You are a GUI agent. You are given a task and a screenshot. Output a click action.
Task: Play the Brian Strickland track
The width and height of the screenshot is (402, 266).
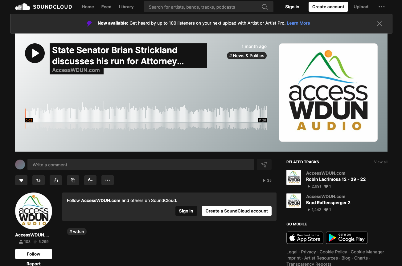[x=35, y=53]
